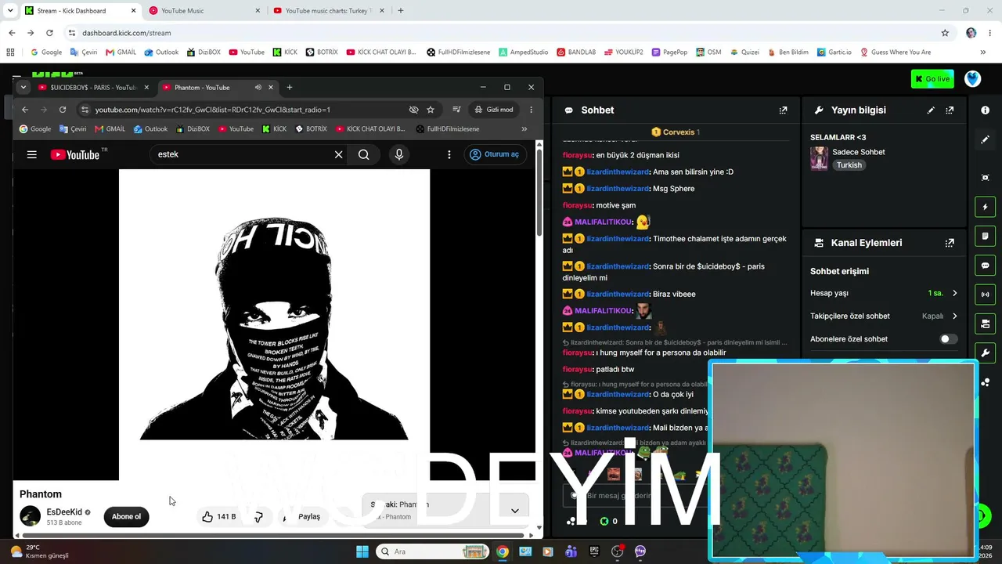Open the YouTube hamburger guide menu
1002x564 pixels.
click(31, 154)
